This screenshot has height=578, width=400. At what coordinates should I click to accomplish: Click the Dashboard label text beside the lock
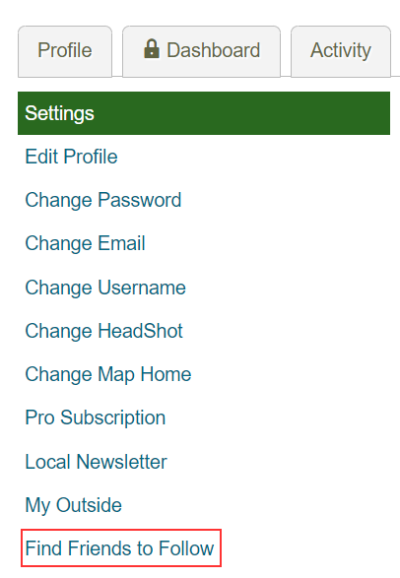click(214, 50)
